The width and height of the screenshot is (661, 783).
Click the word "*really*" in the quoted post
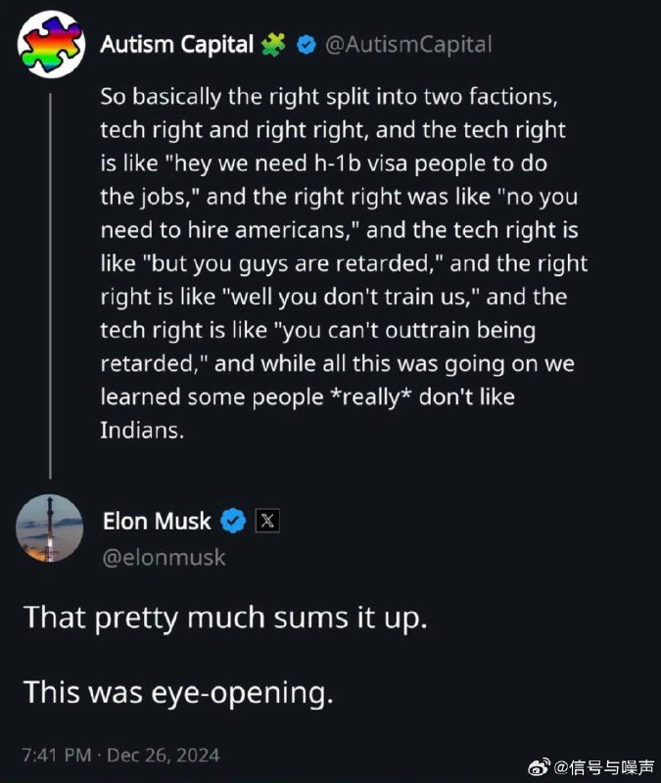[x=379, y=397]
